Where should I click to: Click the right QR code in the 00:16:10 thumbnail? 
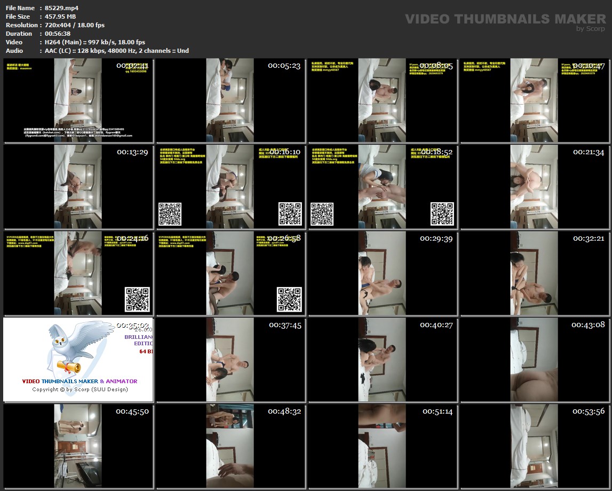coord(290,213)
